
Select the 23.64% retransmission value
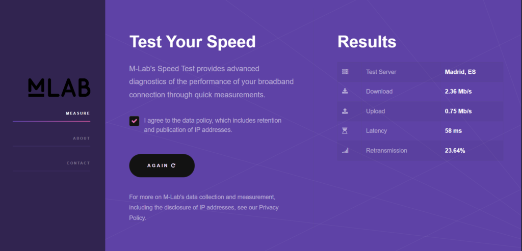[x=455, y=151]
